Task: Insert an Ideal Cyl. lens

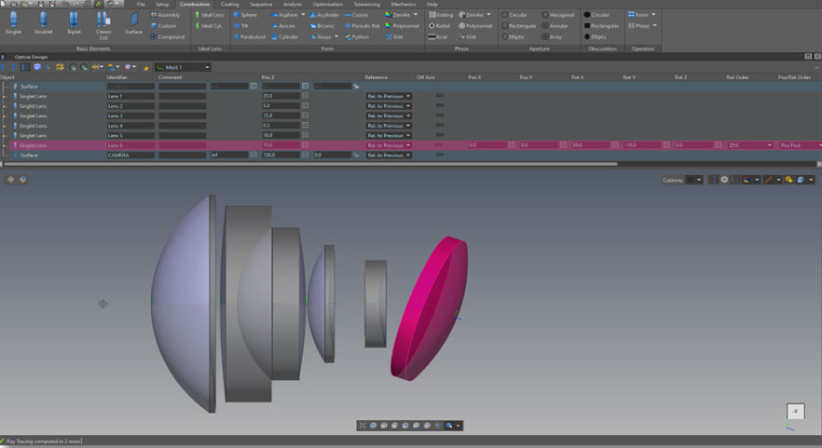Action: (x=208, y=26)
